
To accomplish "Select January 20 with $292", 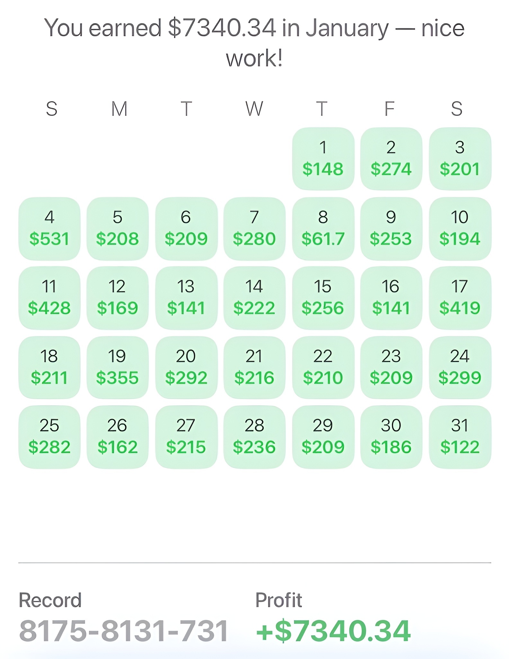I will point(186,367).
